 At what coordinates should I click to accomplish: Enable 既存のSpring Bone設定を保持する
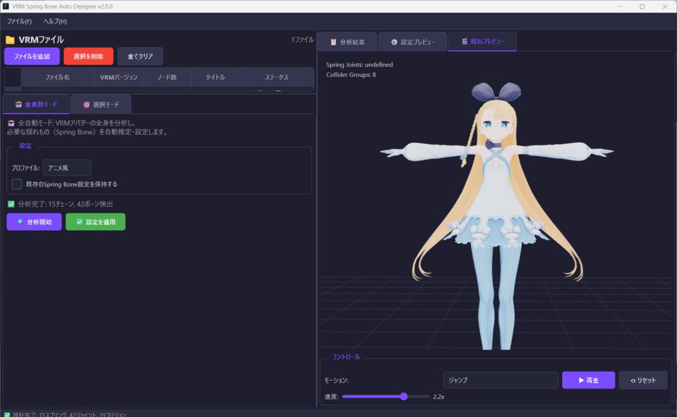pyautogui.click(x=17, y=184)
